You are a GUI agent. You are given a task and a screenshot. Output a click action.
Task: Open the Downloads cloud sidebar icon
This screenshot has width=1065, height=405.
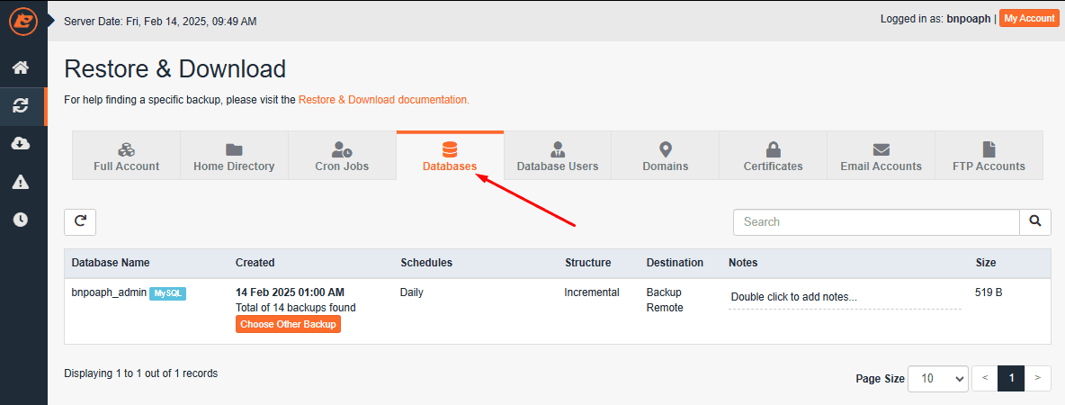coord(21,144)
